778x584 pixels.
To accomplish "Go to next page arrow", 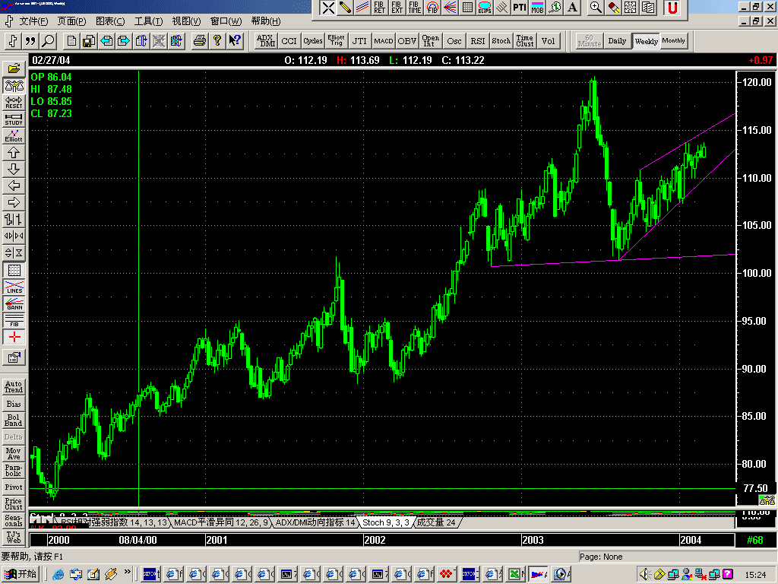I will pyautogui.click(x=124, y=41).
